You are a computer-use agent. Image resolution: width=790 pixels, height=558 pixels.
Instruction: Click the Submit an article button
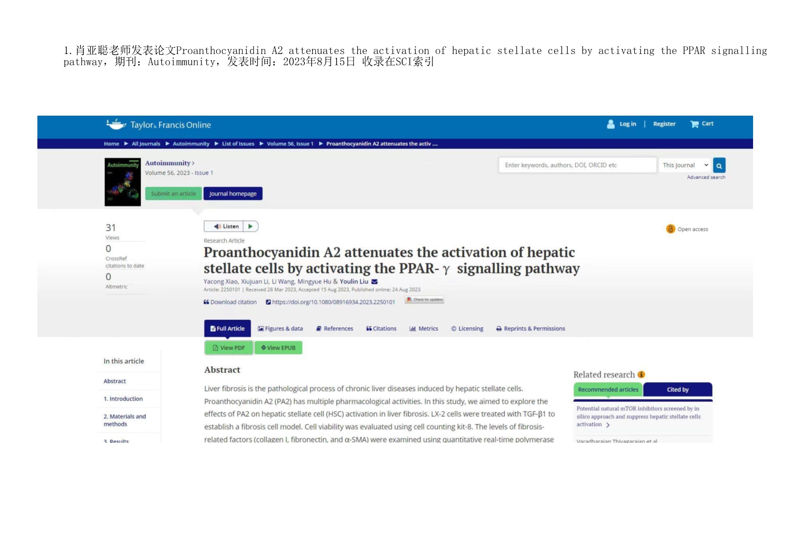tap(173, 193)
